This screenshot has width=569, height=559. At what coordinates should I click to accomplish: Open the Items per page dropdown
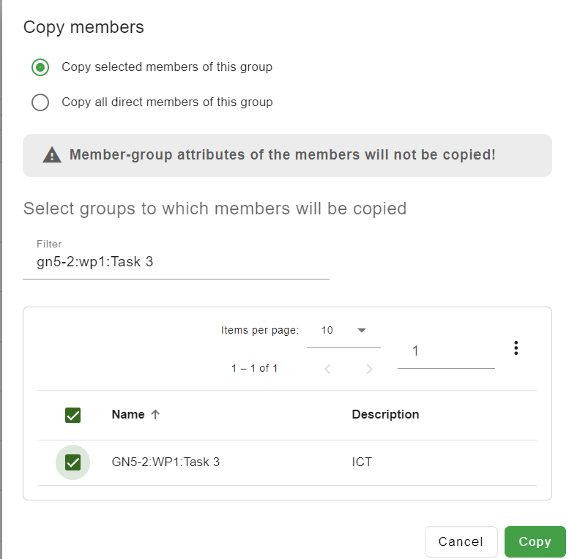343,330
